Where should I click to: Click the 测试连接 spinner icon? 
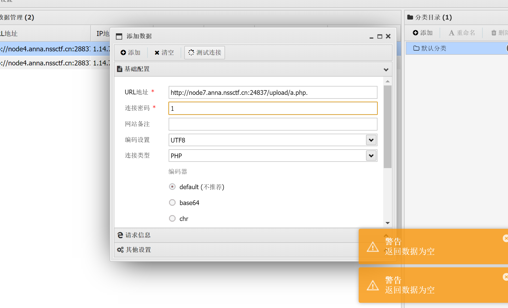191,53
